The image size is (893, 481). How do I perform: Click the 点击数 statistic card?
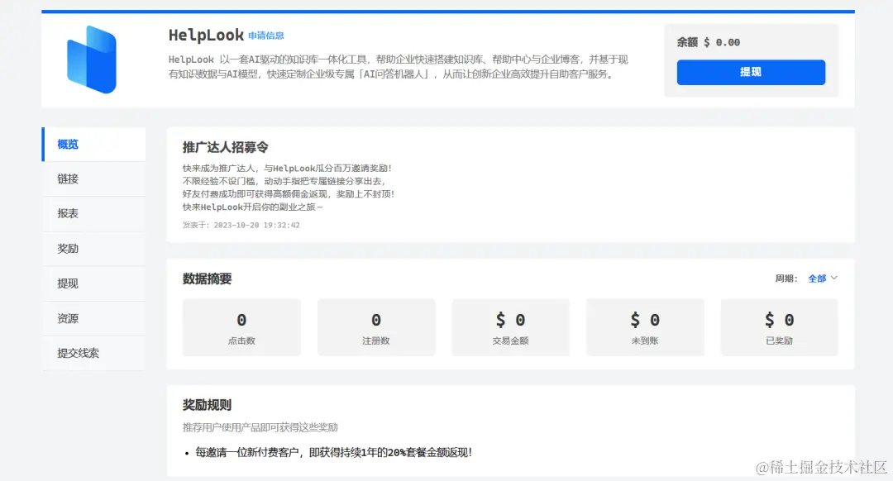[241, 326]
